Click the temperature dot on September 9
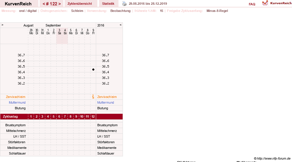 coord(93,69)
